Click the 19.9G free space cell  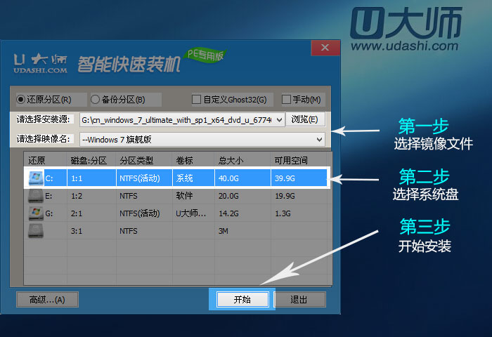299,196
